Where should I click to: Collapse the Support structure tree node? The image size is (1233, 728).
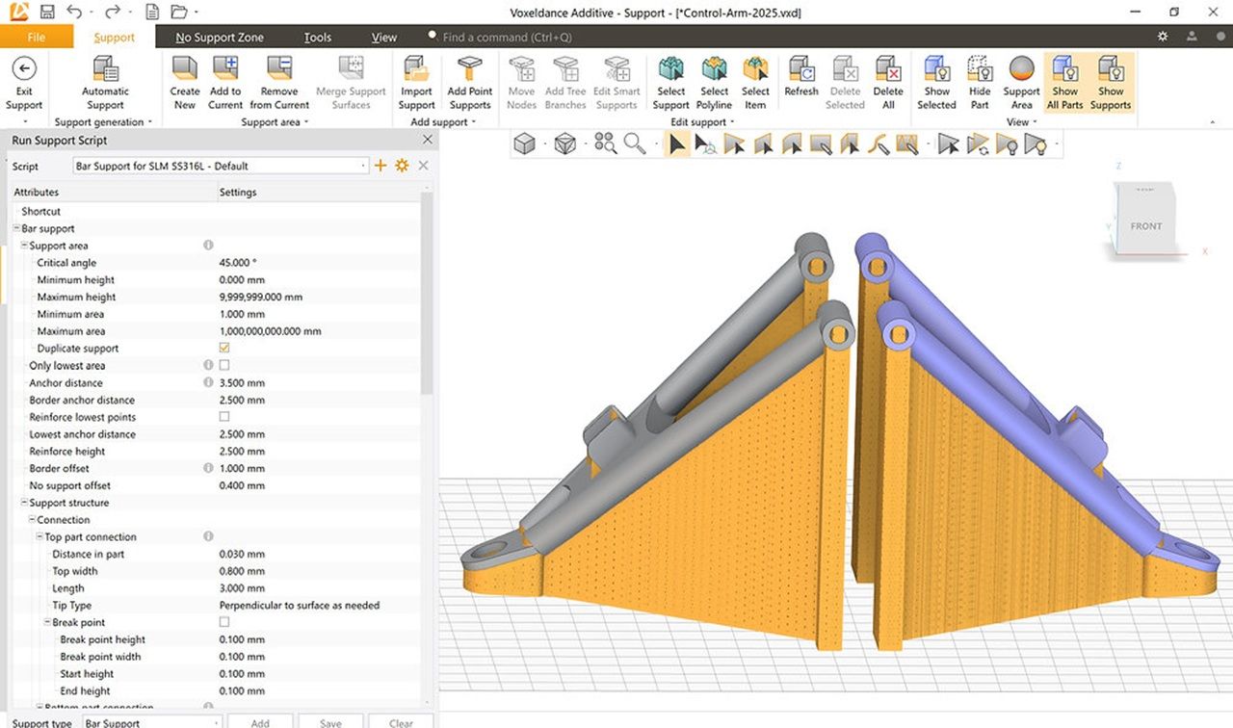tap(24, 503)
